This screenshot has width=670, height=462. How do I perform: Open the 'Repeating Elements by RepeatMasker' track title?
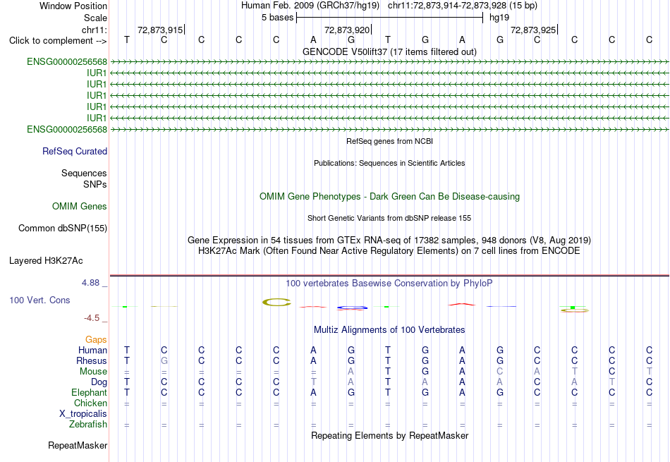pos(389,435)
